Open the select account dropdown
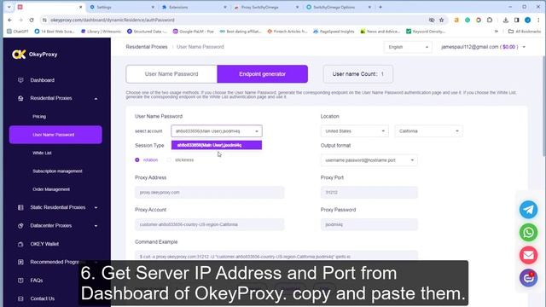546x307 pixels. pos(217,131)
